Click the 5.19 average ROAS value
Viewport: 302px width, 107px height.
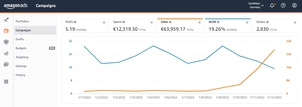[70, 29]
